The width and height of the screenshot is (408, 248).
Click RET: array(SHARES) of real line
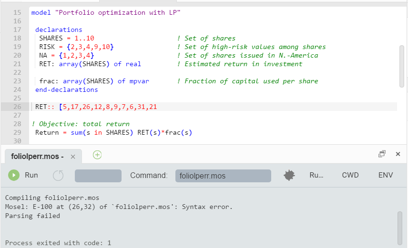90,64
